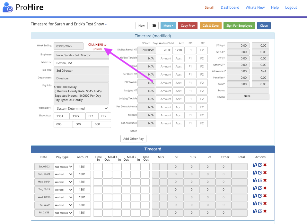Open the Whats New page
Screen dimensions: 307x224
point(255,7)
